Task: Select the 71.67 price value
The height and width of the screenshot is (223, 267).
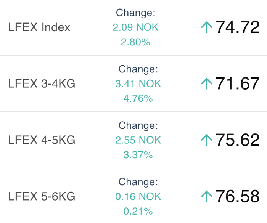Action: coord(238,83)
